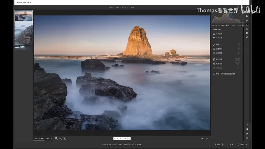Switch to single view mode icon
Image resolution: width=265 pixels, height=149 pixels.
(x=202, y=138)
